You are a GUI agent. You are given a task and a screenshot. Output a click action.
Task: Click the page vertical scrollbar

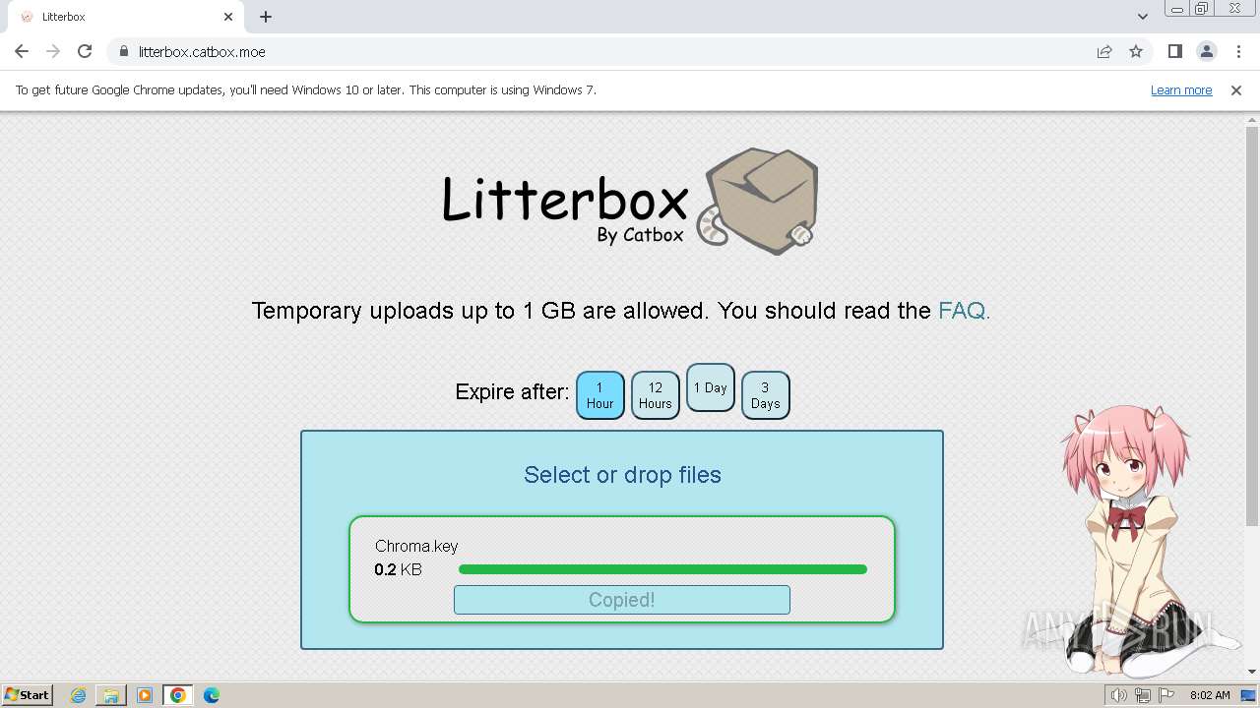1252,324
